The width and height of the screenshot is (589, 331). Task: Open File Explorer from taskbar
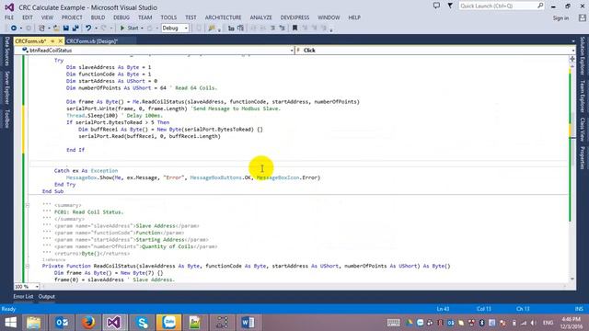(x=34, y=323)
